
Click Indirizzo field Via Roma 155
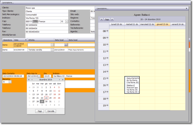click(47, 18)
